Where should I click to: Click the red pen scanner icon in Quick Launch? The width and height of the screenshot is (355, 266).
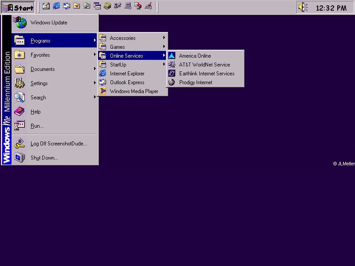[148, 6]
